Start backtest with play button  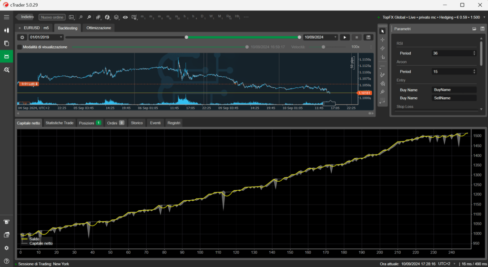(345, 37)
